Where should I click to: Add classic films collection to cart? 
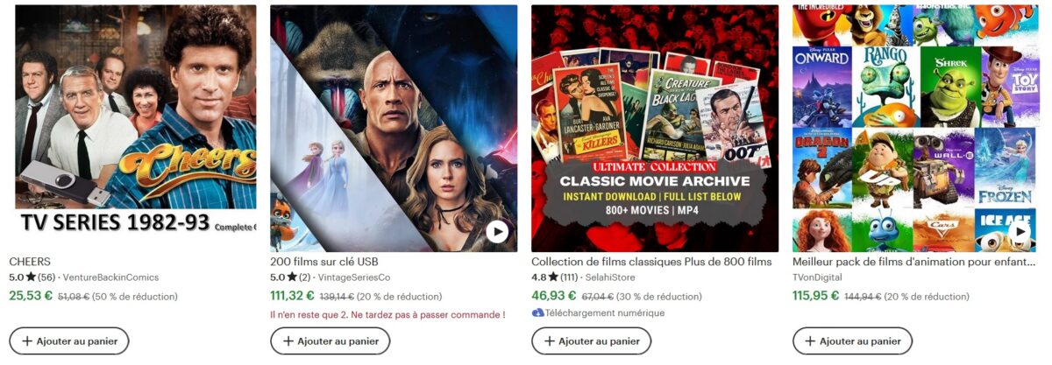[x=592, y=341]
